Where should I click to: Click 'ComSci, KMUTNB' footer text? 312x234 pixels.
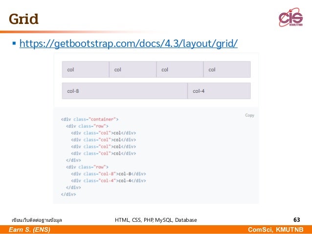pyautogui.click(x=276, y=230)
